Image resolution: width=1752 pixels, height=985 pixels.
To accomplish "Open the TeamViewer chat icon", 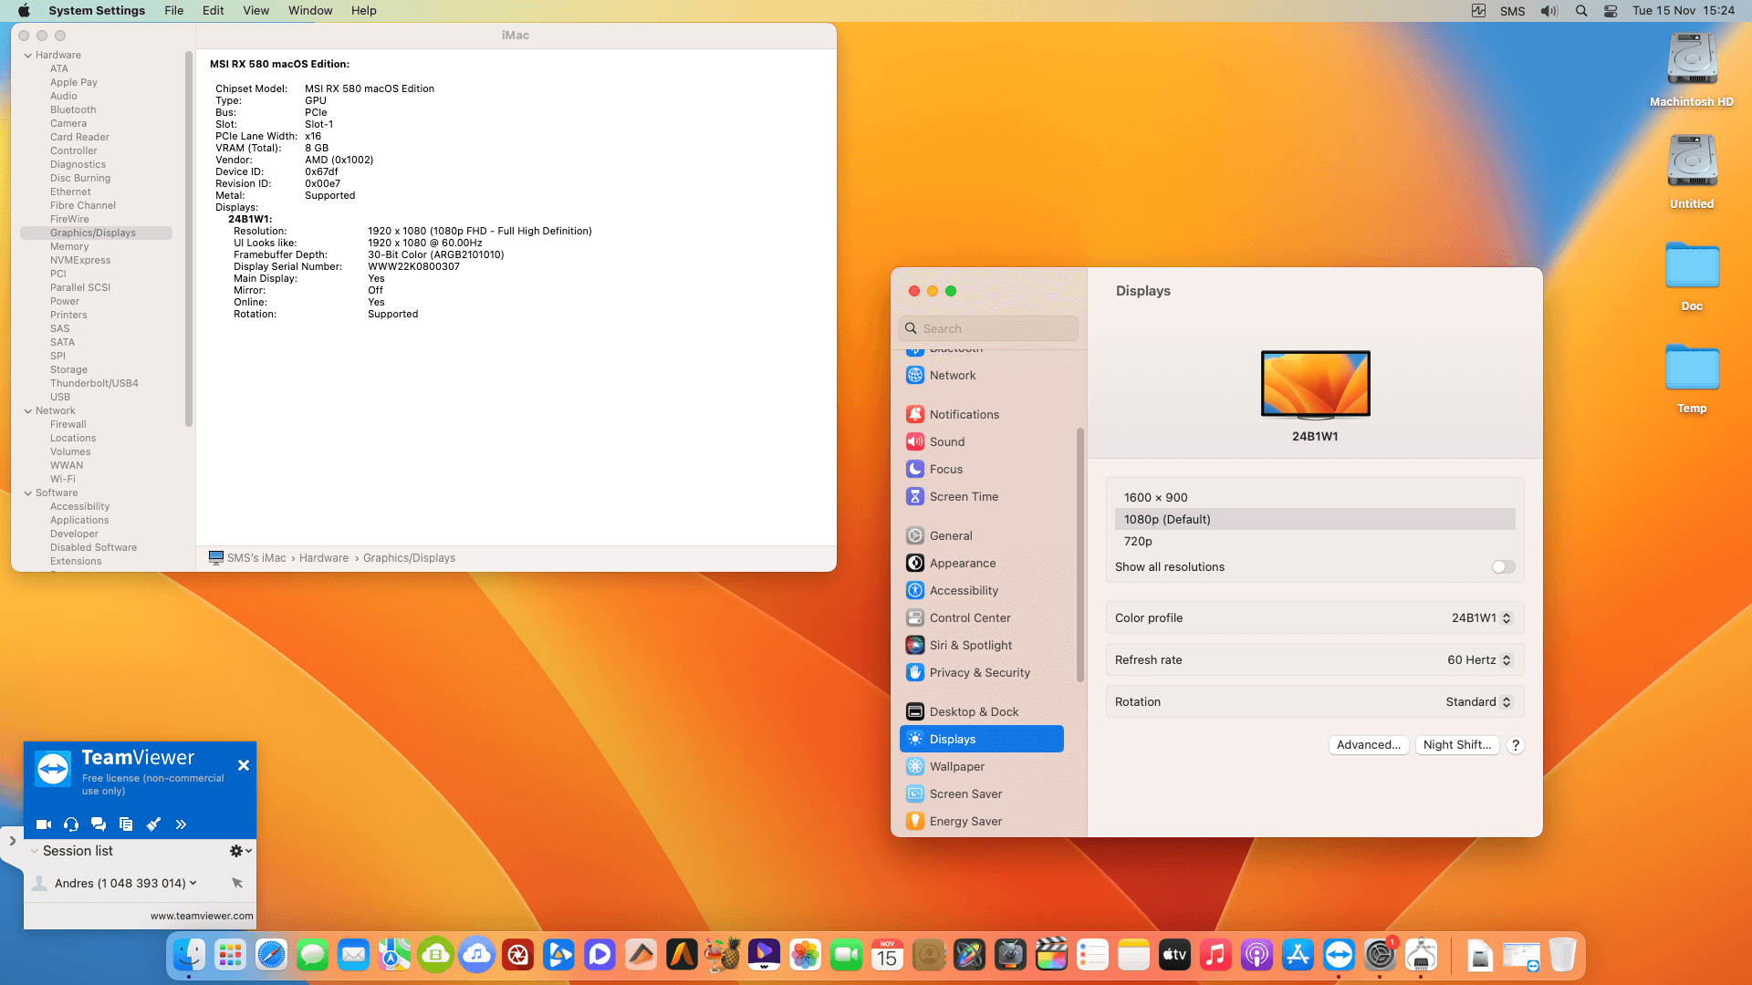I will (x=99, y=824).
